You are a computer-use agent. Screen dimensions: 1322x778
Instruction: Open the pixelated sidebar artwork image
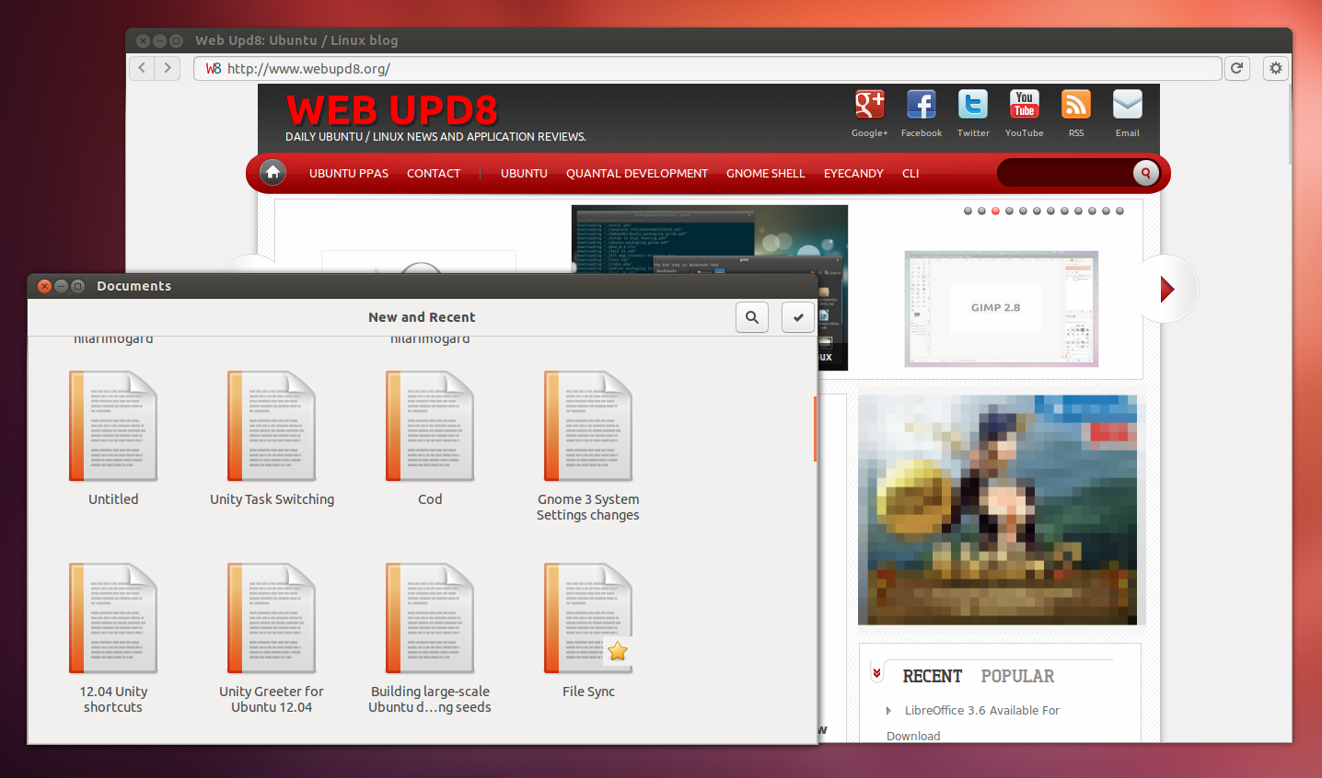click(x=997, y=510)
